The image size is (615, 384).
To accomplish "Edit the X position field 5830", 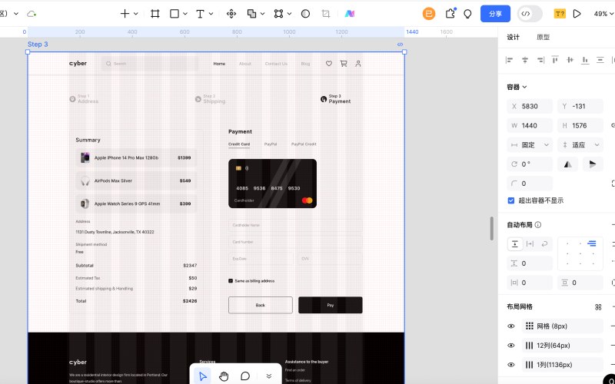I will 530,106.
